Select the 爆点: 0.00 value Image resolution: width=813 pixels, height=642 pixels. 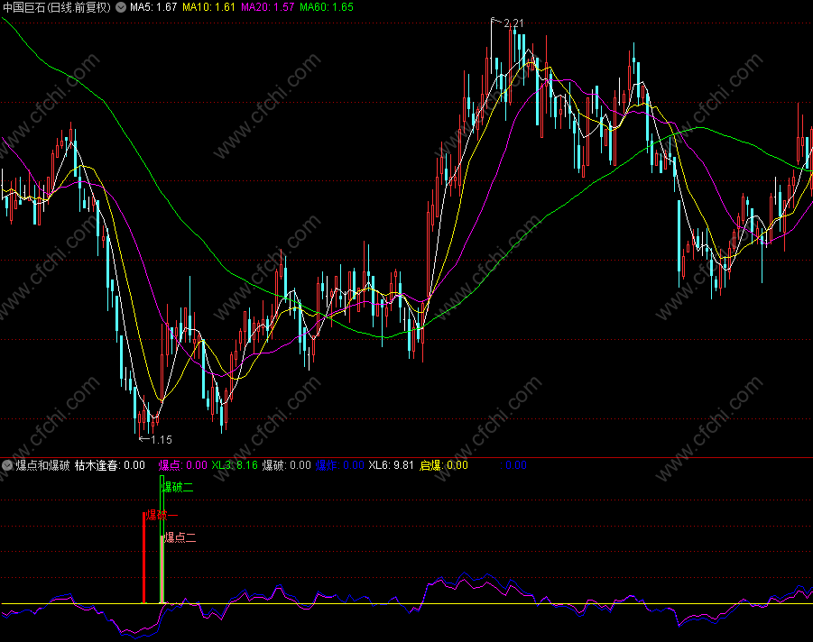click(x=182, y=465)
